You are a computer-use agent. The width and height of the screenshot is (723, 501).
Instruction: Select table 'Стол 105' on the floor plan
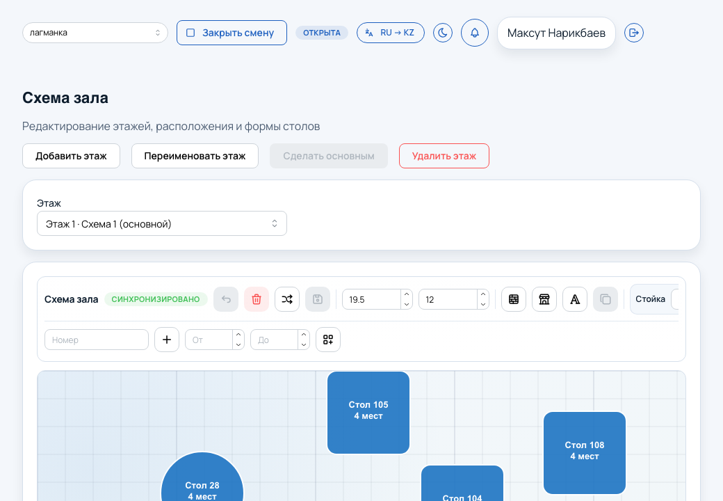coord(368,413)
